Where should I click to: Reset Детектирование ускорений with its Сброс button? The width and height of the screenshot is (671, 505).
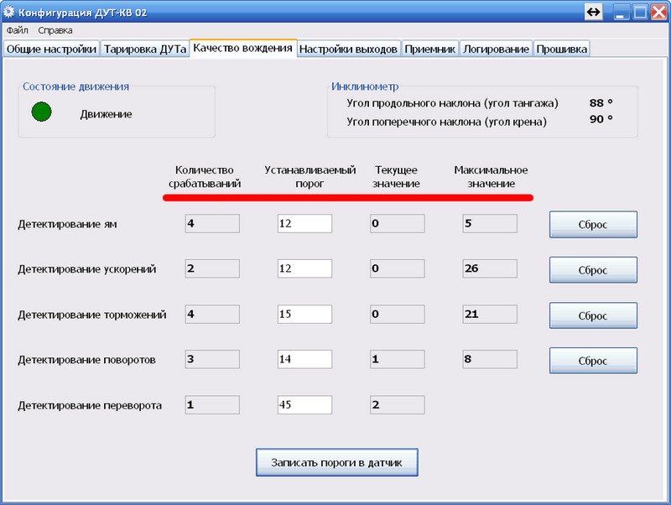(593, 269)
